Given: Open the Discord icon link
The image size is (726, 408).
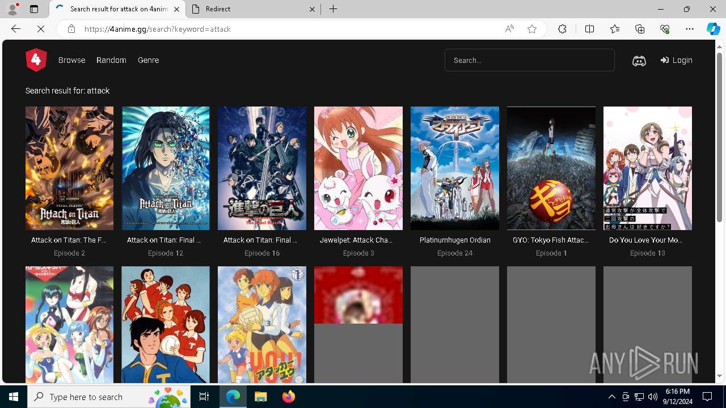Looking at the screenshot, I should 639,61.
